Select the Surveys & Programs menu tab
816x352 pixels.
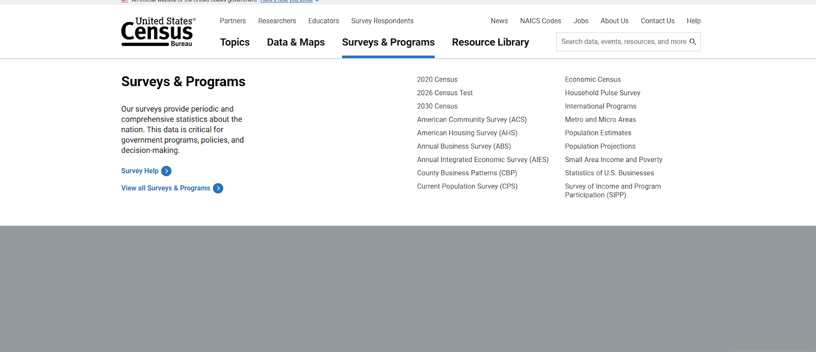388,42
